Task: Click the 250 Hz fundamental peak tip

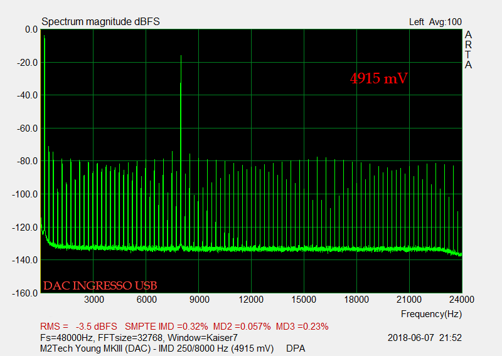Action: click(44, 36)
